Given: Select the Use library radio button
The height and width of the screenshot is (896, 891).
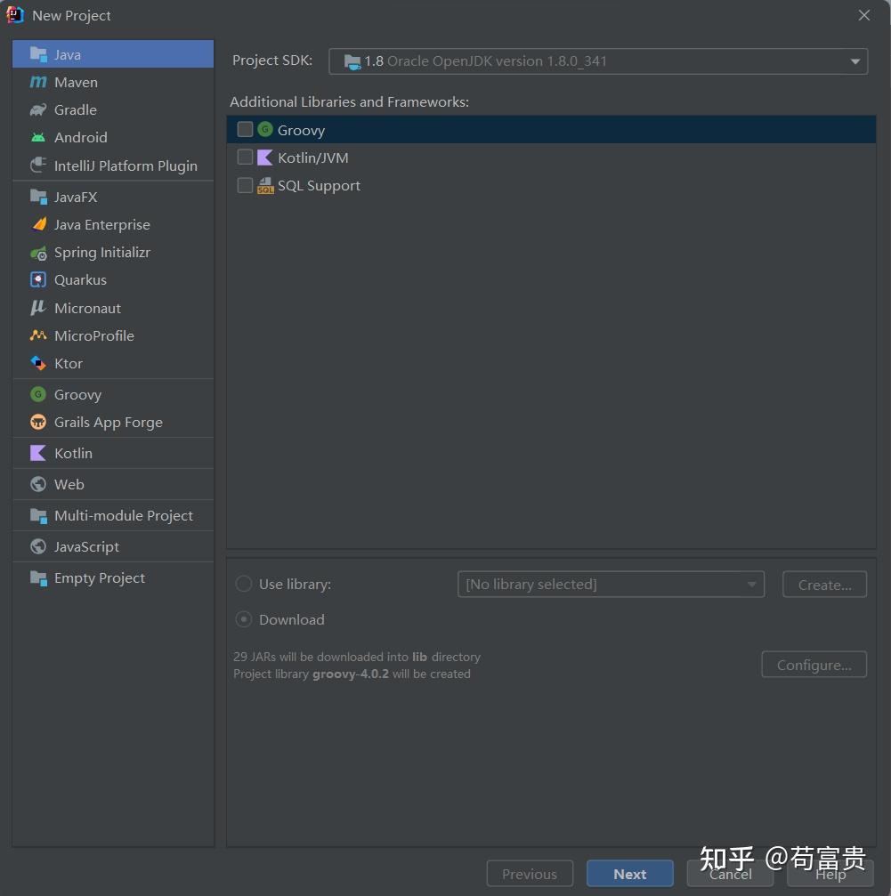Looking at the screenshot, I should [243, 585].
